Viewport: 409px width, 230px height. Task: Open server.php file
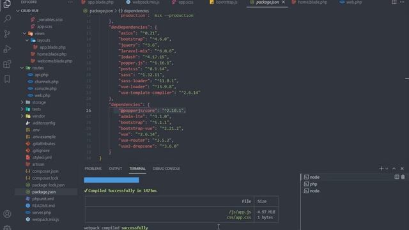coord(41,213)
